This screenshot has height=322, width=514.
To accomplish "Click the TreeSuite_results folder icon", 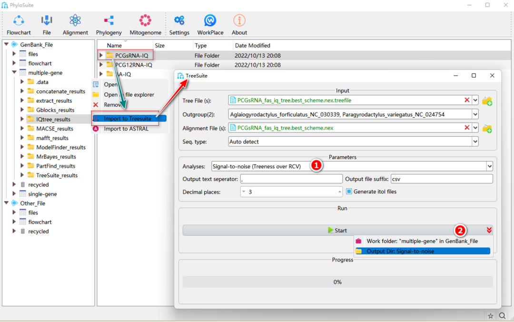I will [x=31, y=175].
